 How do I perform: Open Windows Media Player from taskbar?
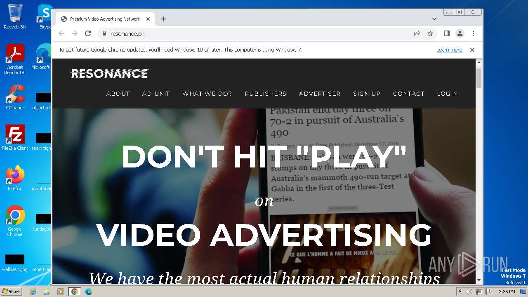pyautogui.click(x=61, y=292)
